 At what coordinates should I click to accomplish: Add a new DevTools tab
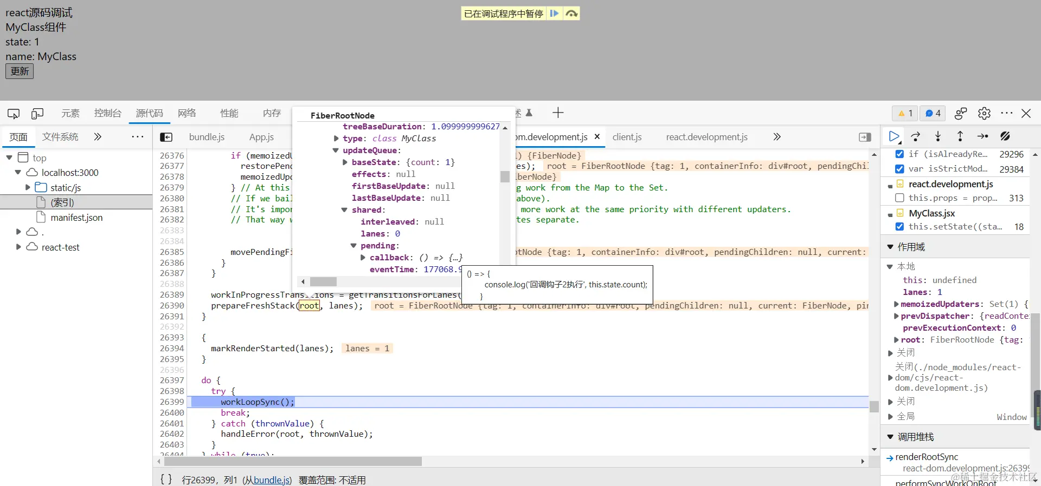click(558, 113)
